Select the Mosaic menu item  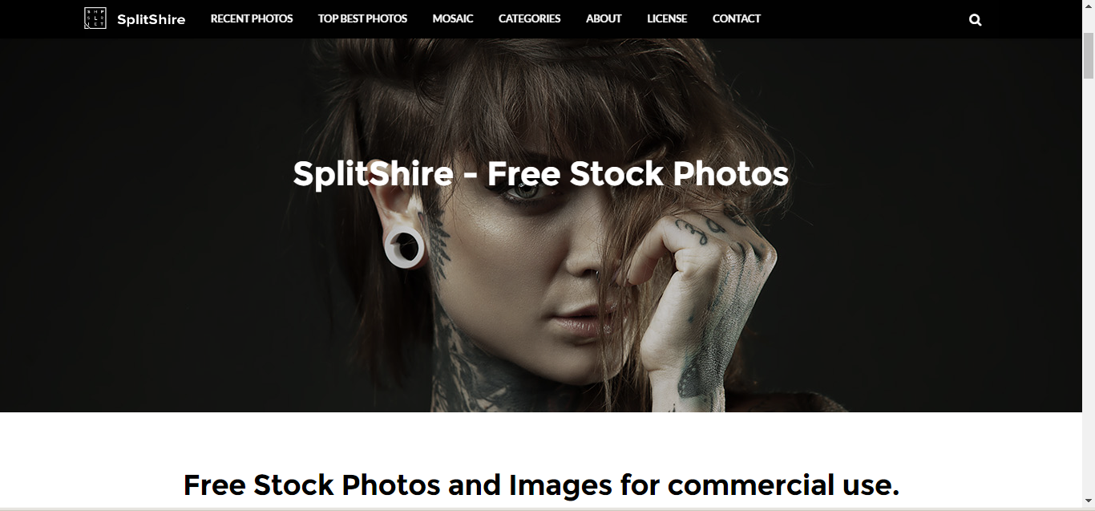tap(453, 18)
